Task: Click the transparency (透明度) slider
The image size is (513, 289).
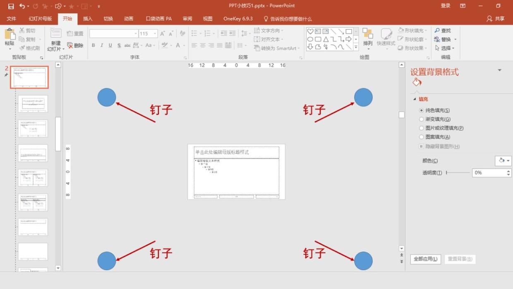Action: [458, 173]
